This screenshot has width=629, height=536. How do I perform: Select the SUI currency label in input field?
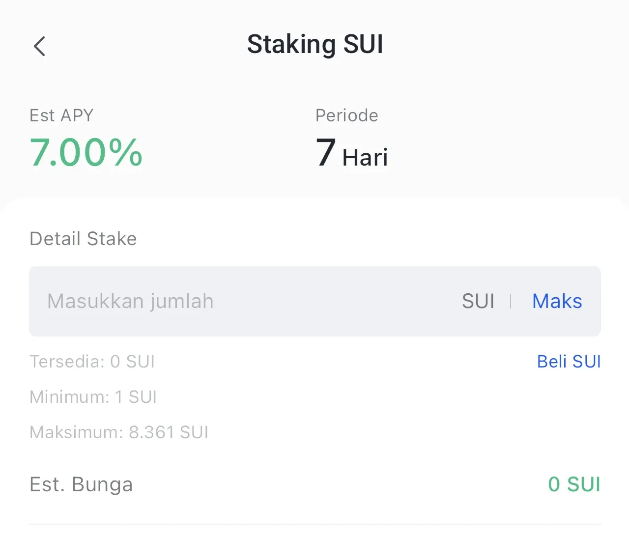coord(478,301)
